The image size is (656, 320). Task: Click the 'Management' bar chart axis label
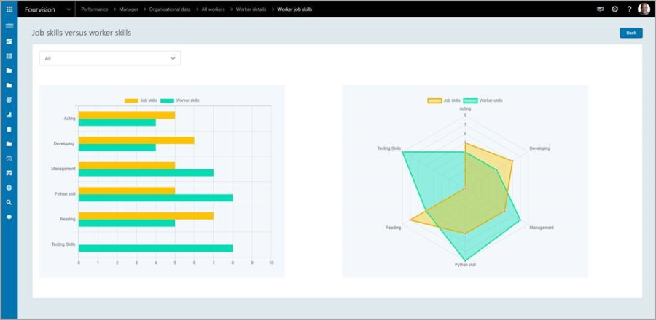pos(63,169)
